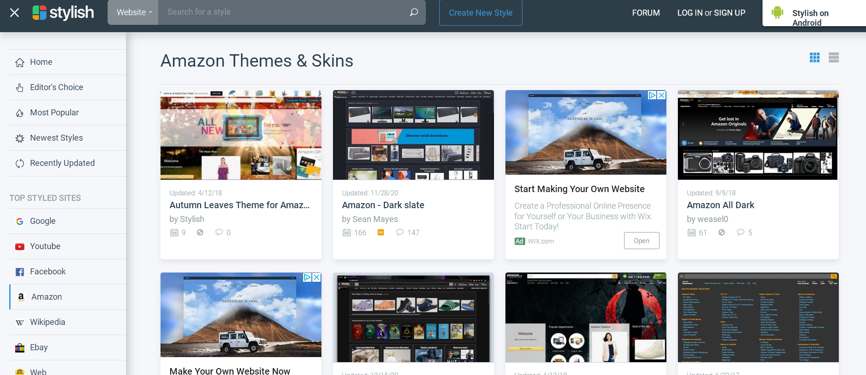
Task: Open author 'by weasel0' link
Action: coord(707,219)
